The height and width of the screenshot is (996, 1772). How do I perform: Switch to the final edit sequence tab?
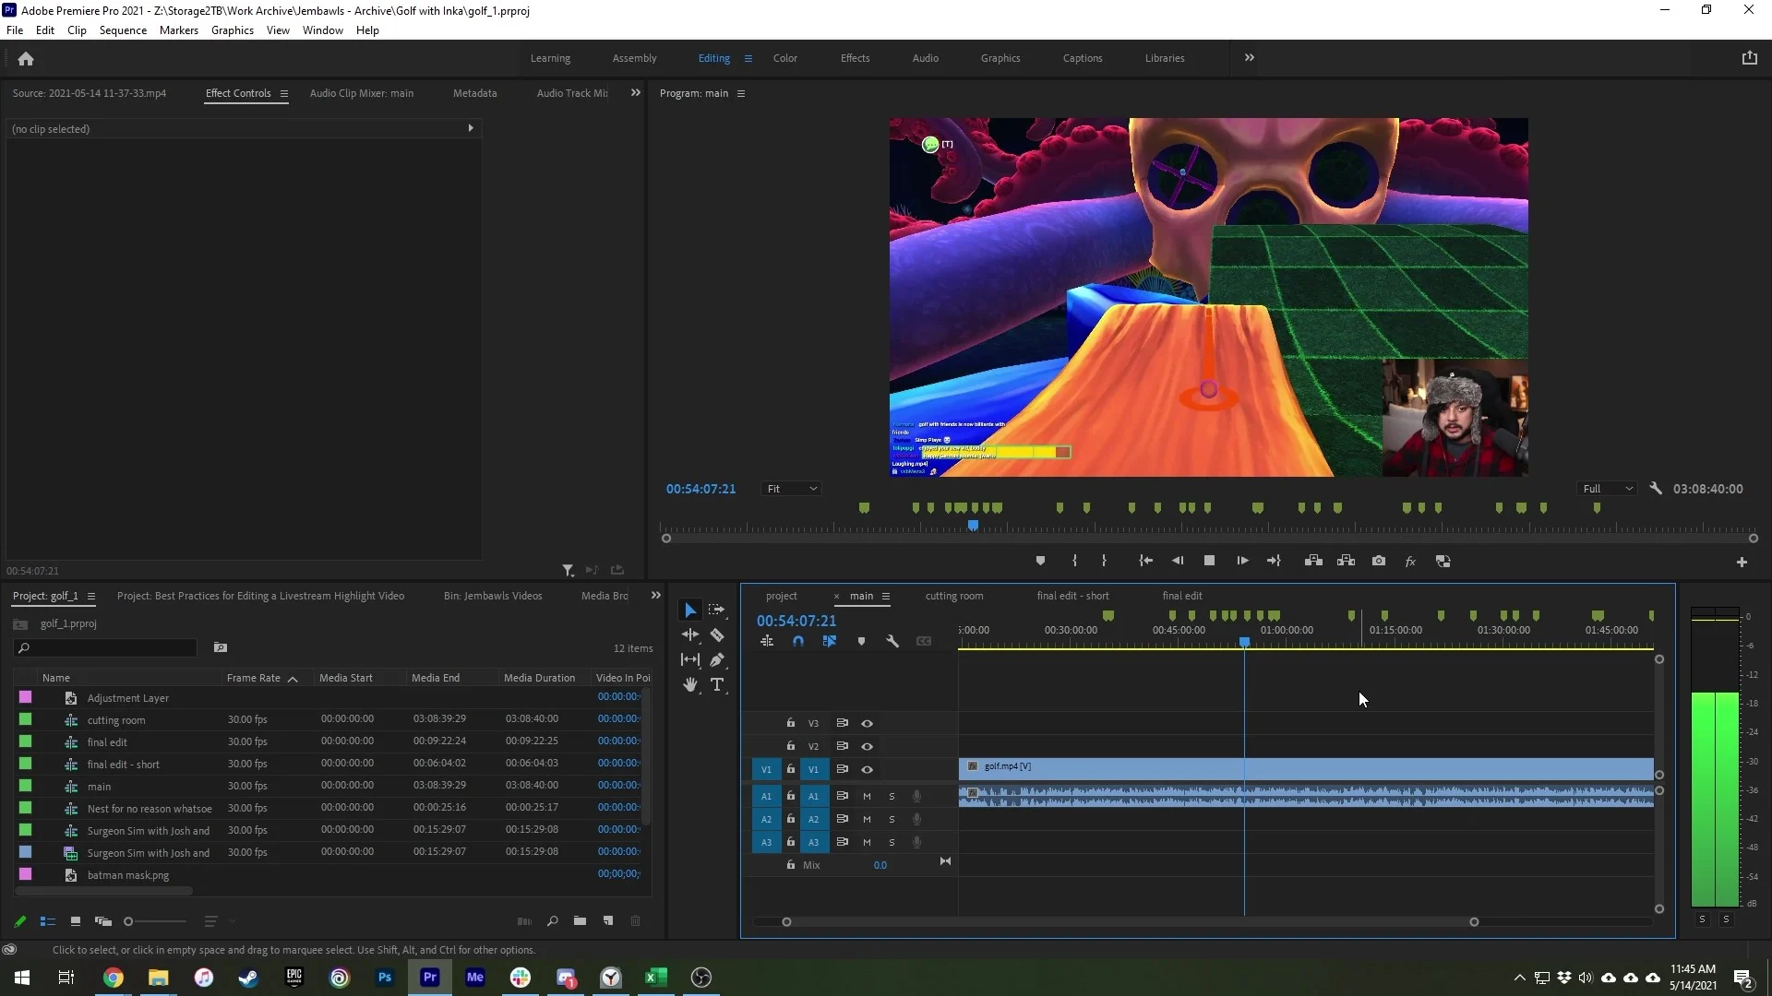pos(1181,596)
